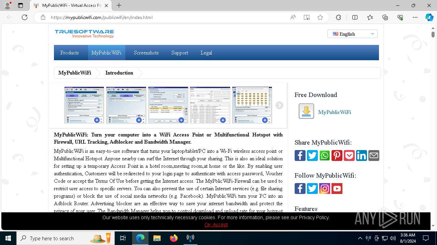Enter Immersive Reader mode
Screen dimensions: 437x245
point(307,17)
